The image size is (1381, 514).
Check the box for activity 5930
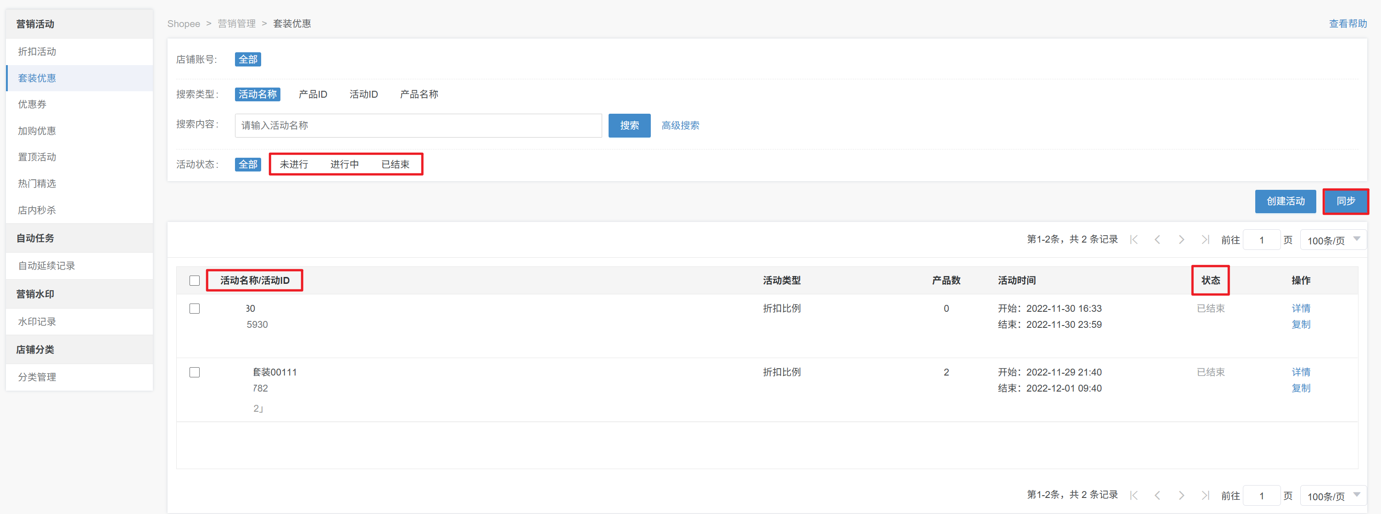[195, 309]
